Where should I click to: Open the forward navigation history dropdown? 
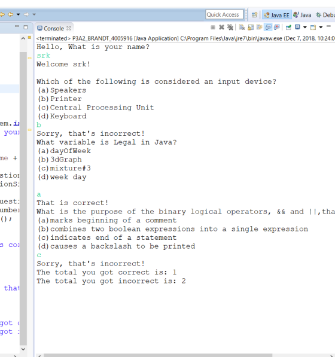(34, 14)
